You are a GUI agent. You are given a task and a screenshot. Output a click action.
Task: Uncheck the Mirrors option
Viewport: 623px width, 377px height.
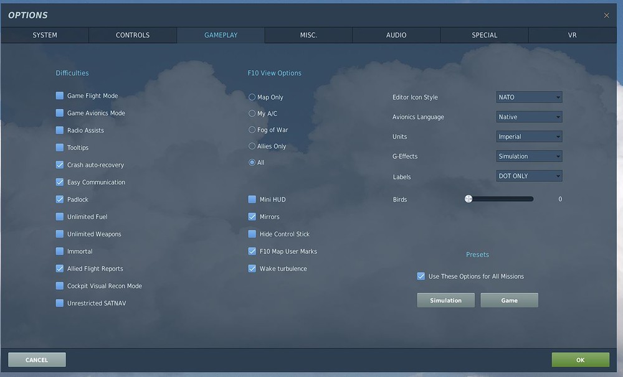252,216
